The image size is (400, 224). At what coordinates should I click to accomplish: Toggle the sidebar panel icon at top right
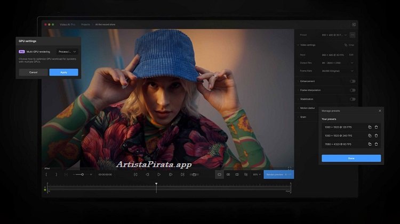coord(354,24)
